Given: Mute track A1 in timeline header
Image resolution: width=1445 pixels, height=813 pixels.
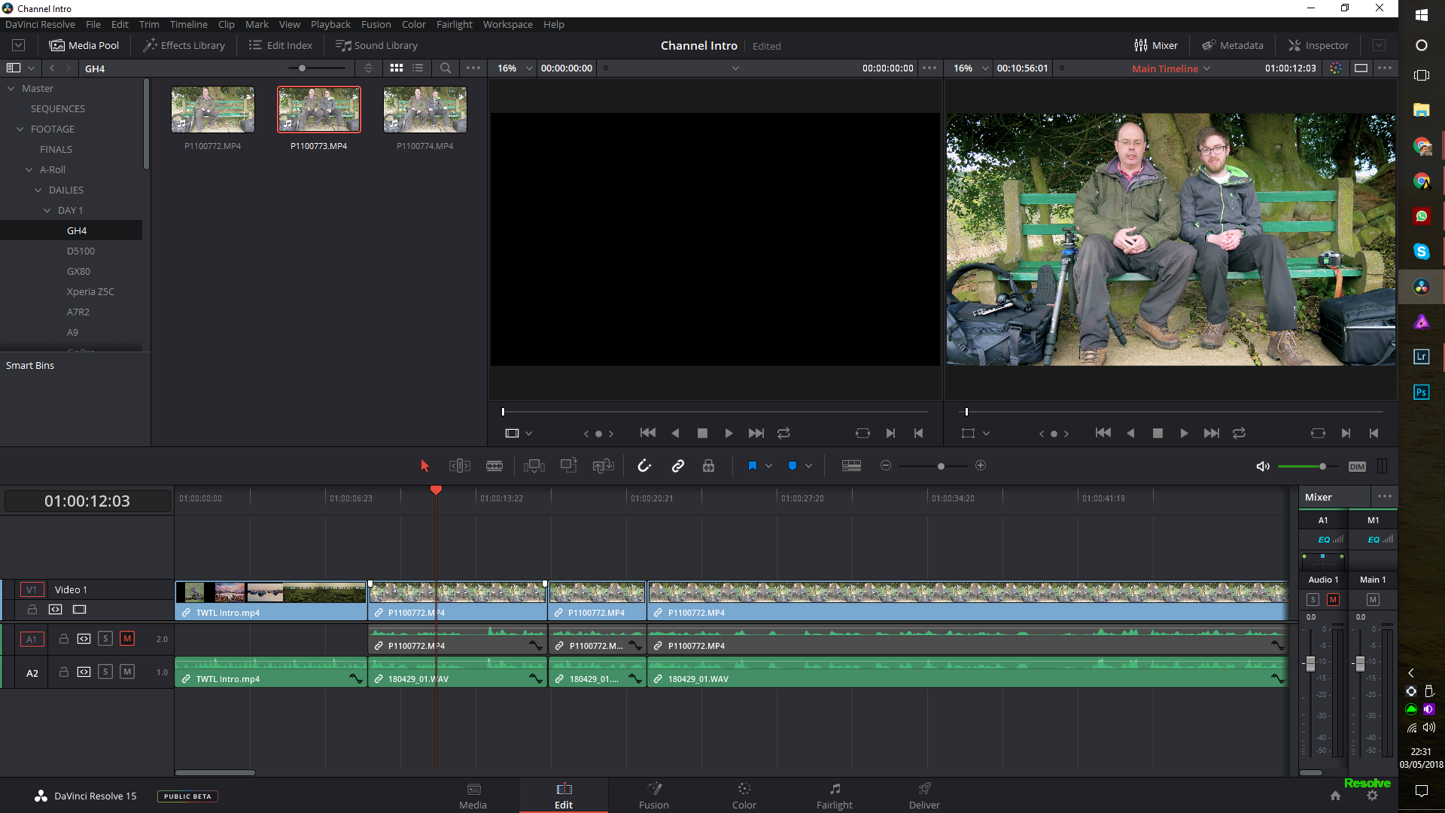Looking at the screenshot, I should tap(127, 638).
